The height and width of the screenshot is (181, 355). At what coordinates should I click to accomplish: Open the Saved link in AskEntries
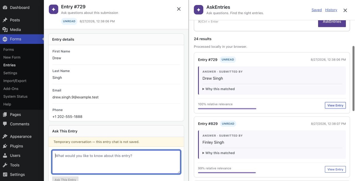(x=316, y=10)
